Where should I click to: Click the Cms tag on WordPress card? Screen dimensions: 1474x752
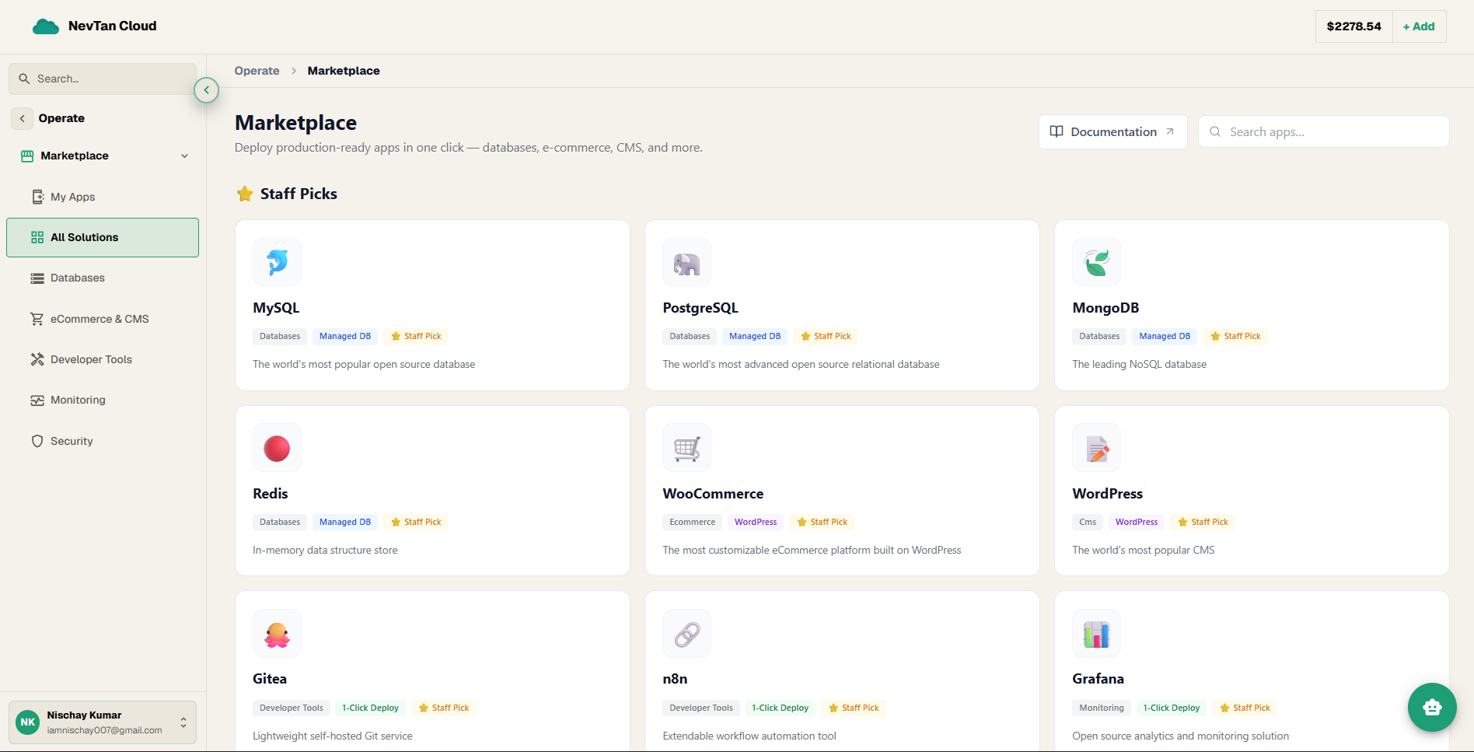click(x=1088, y=522)
